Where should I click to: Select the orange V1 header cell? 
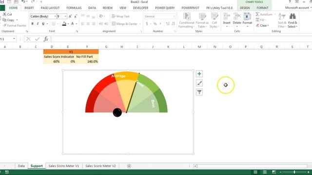71,52
